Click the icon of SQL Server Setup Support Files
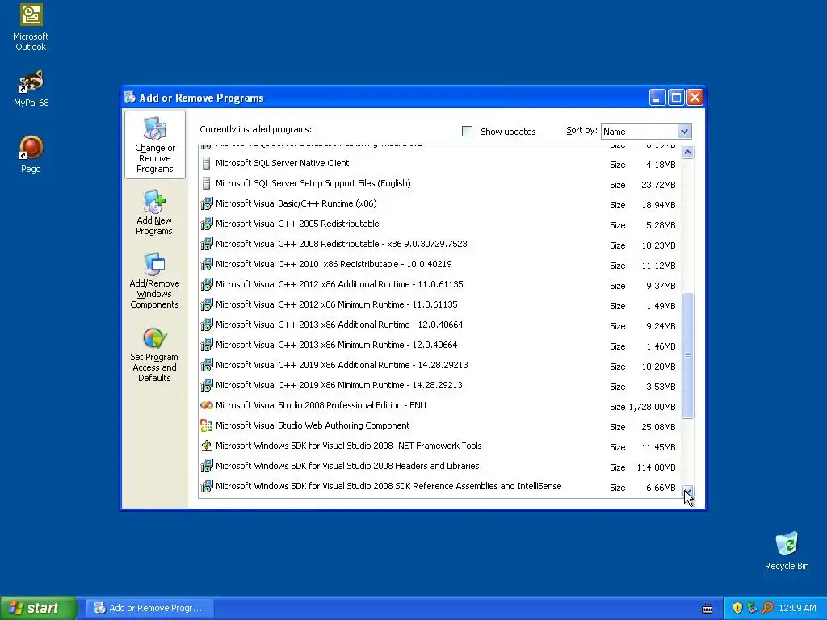Screen dimensions: 827x620 (206, 183)
